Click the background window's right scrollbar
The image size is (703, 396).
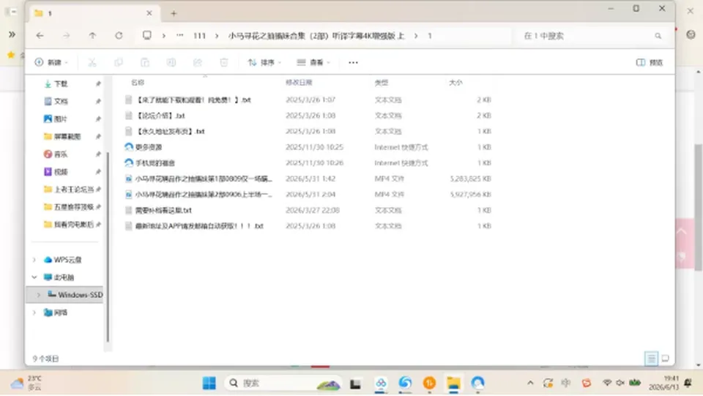tap(698, 207)
